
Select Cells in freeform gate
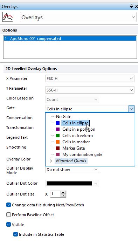coord(77,136)
